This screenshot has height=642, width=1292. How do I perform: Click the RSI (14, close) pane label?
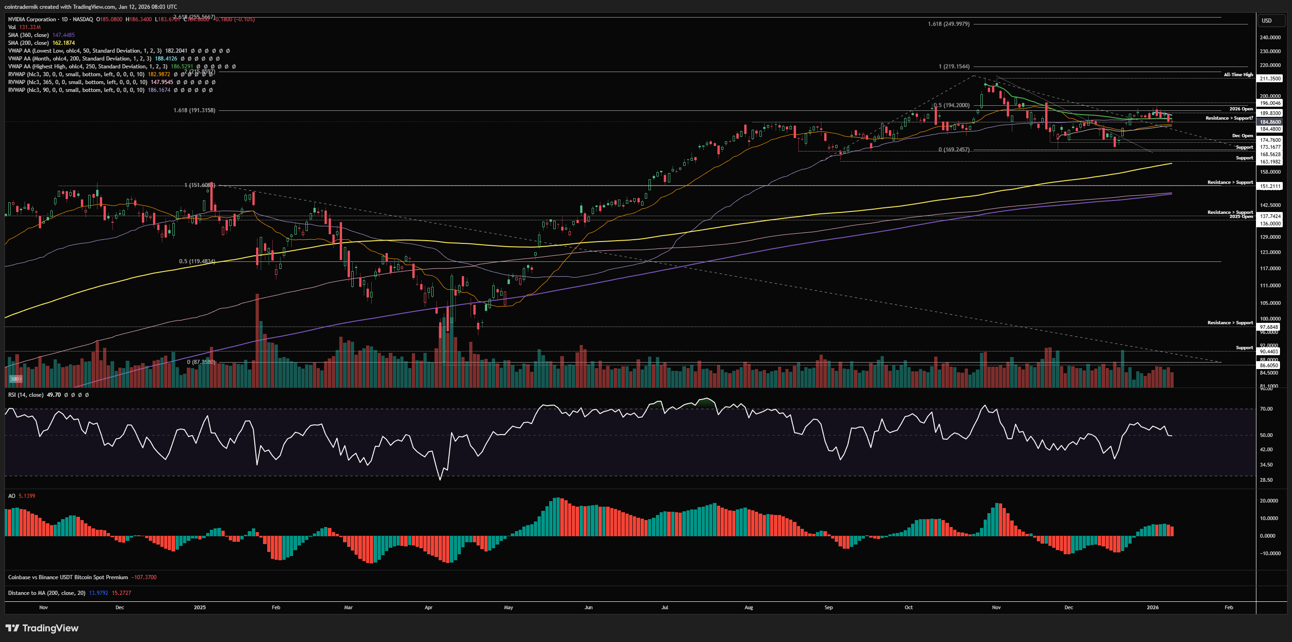(x=25, y=395)
